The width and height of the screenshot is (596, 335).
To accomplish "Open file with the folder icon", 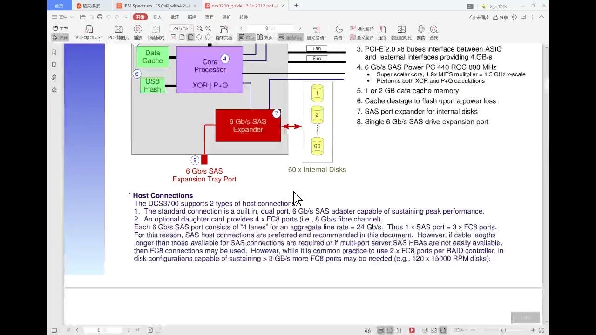I will pos(83,17).
